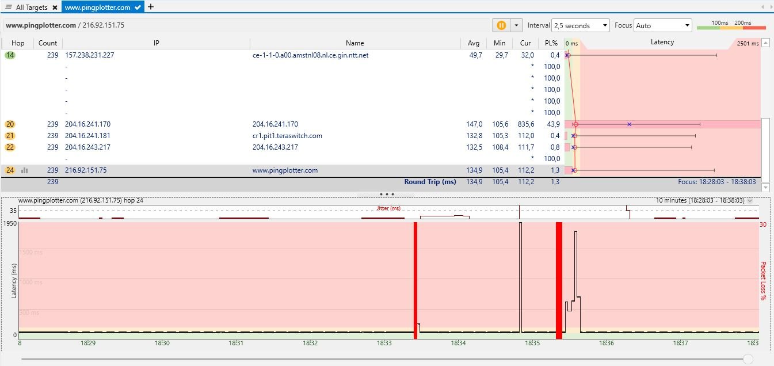Image resolution: width=774 pixels, height=366 pixels.
Task: Click the 43,9 packet loss value for hop 20
Action: 552,124
